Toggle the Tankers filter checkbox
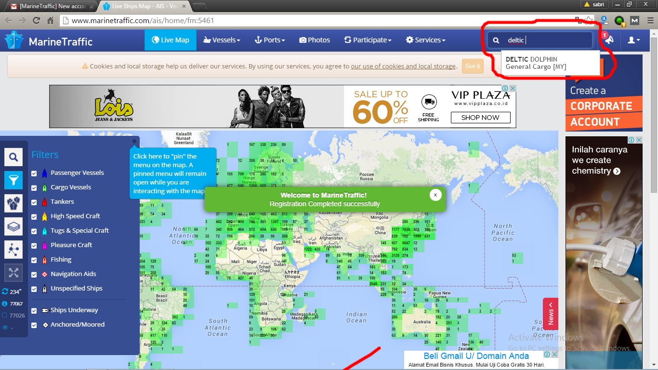Image resolution: width=658 pixels, height=370 pixels. [x=34, y=202]
